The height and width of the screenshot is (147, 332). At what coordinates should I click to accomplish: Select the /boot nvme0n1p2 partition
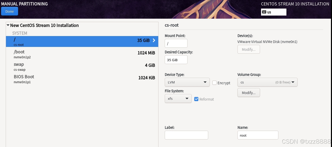[x=82, y=54]
